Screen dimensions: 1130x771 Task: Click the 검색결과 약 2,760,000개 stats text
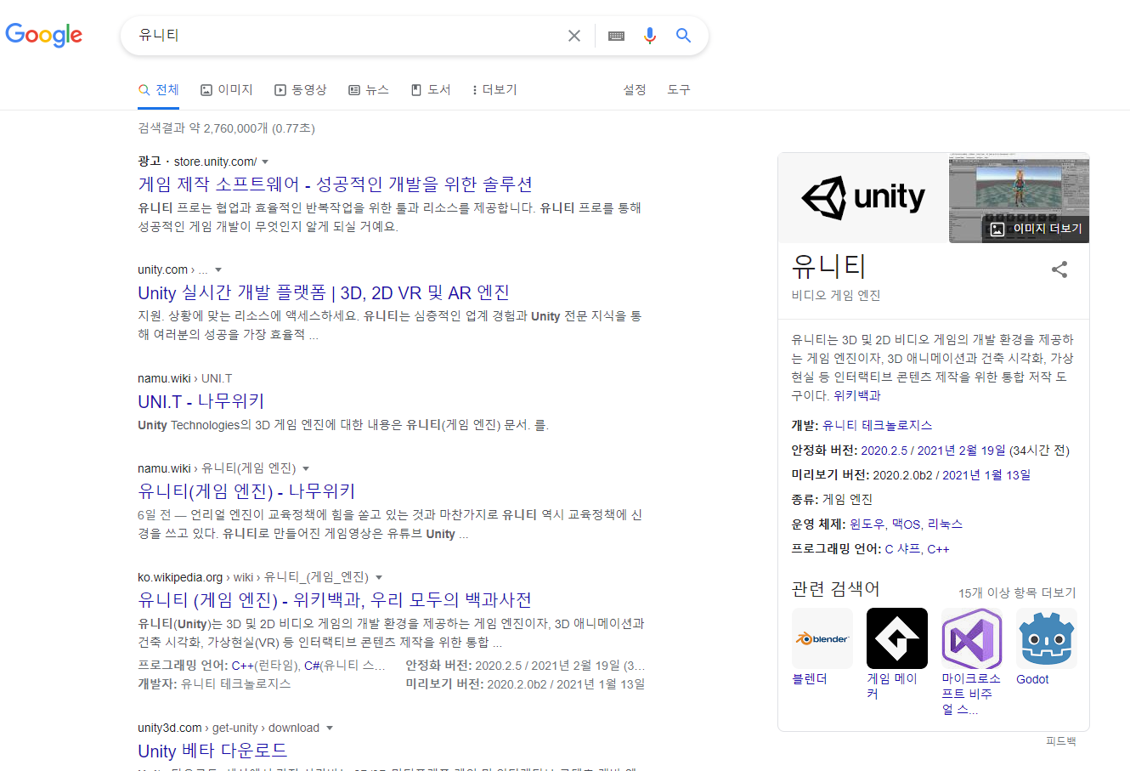226,128
